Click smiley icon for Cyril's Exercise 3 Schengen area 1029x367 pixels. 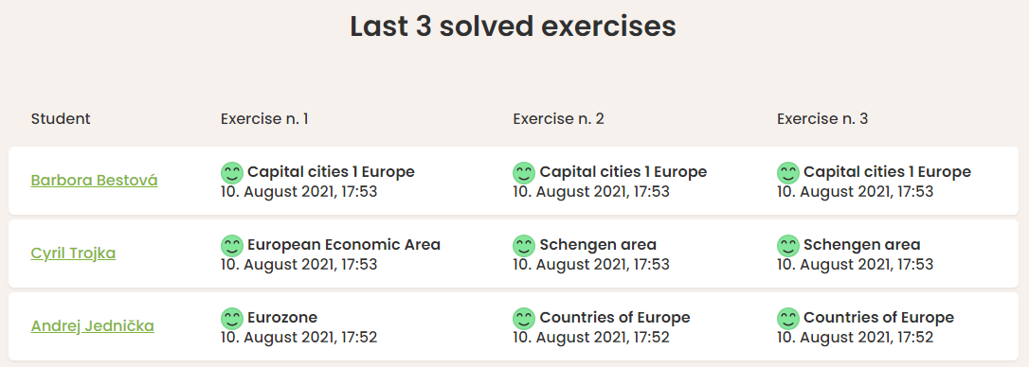pos(788,246)
